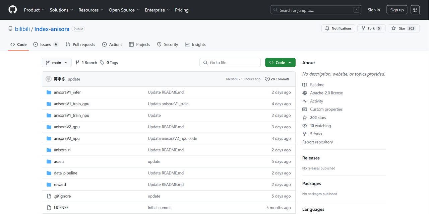Open the anisora_rl folder

(62, 150)
